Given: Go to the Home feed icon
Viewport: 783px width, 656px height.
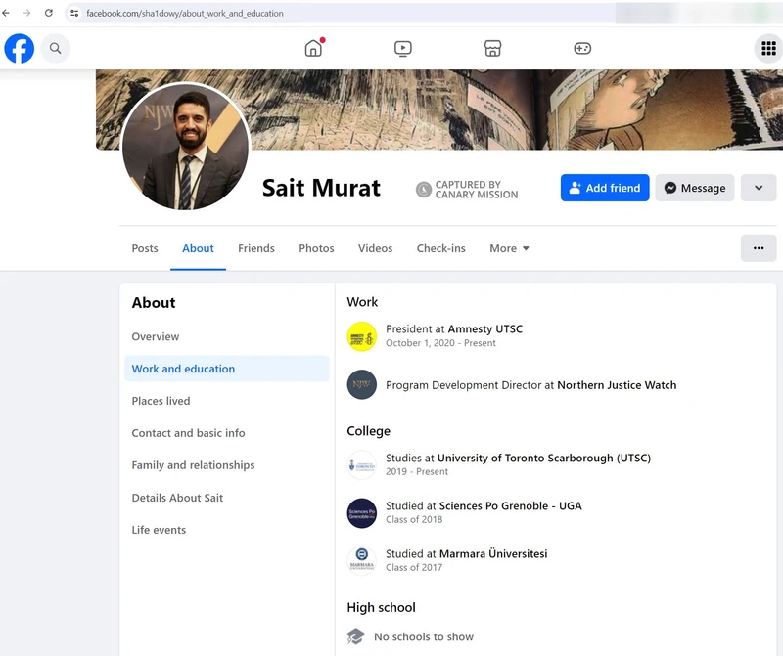Looking at the screenshot, I should (313, 48).
